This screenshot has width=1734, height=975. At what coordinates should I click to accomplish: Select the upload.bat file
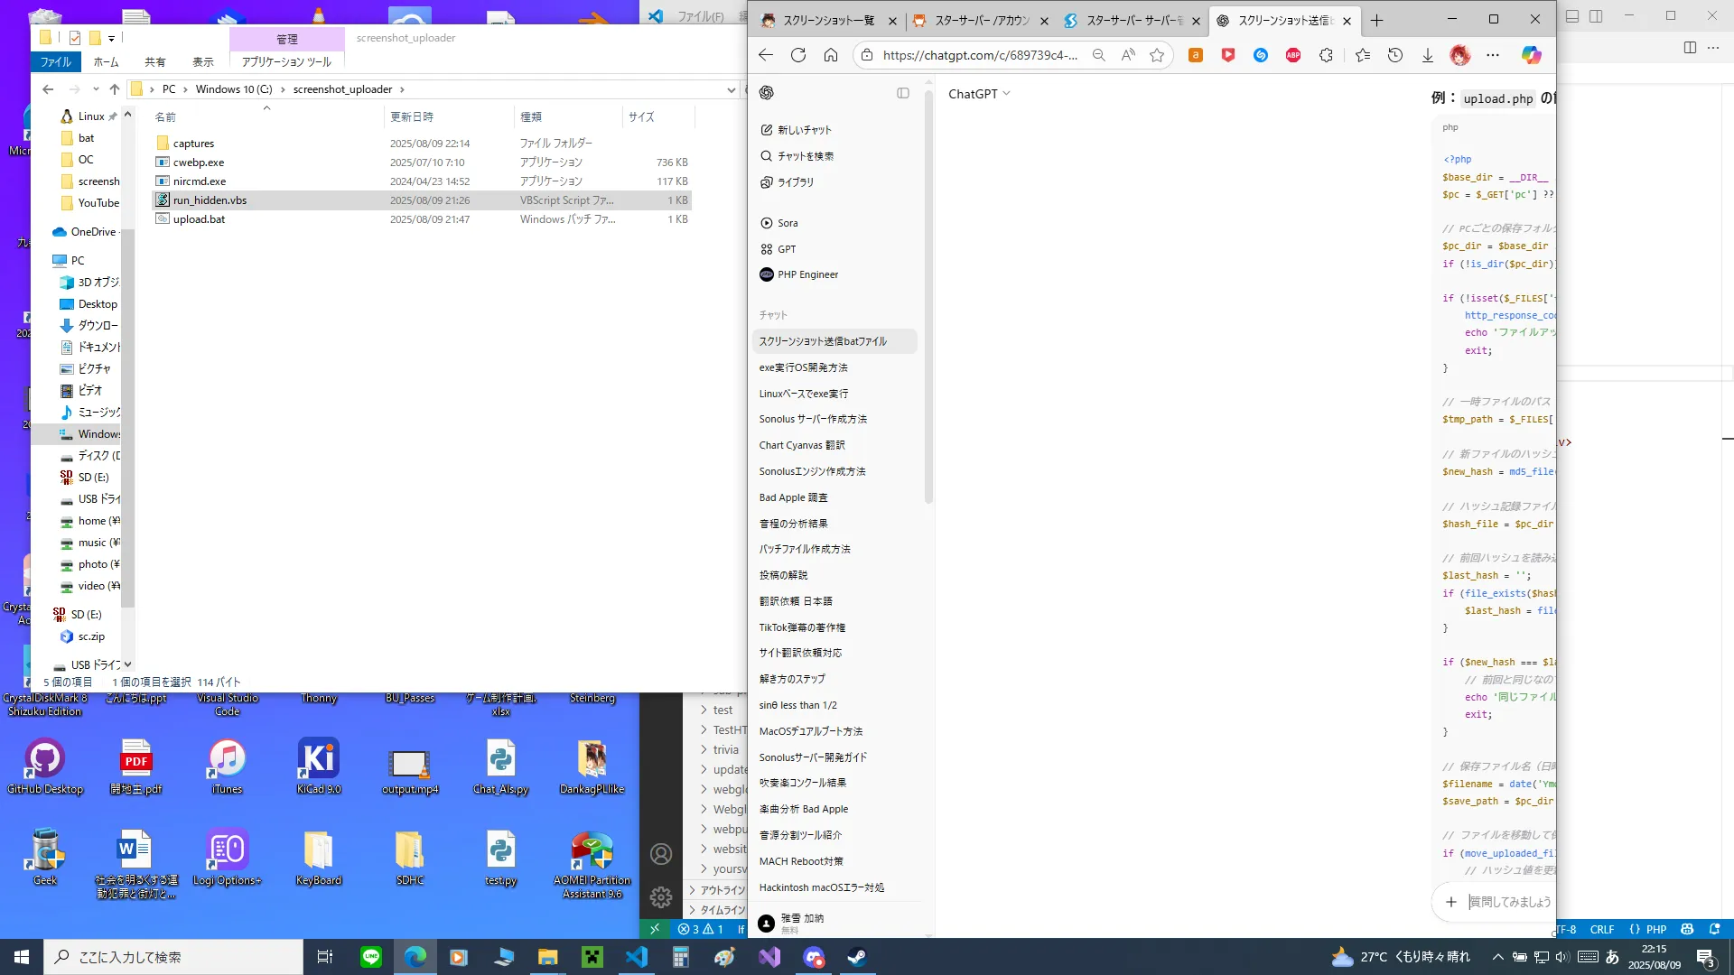pos(199,219)
